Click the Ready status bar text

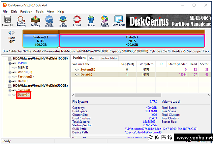click(x=6, y=141)
